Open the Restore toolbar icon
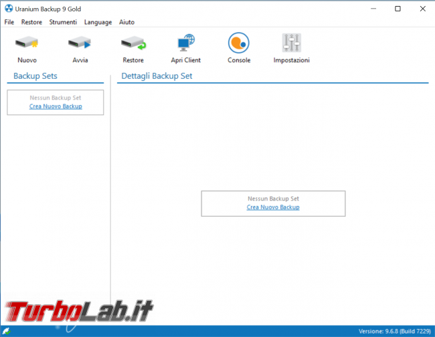 [133, 43]
